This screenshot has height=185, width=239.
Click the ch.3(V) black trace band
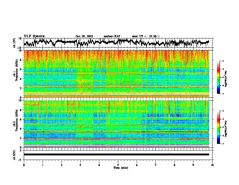click(x=116, y=154)
